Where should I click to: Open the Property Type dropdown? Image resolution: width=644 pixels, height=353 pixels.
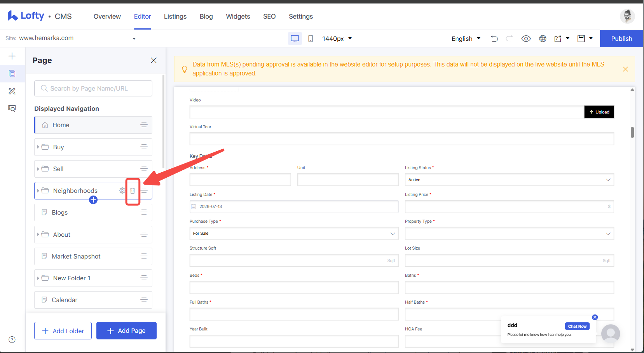(x=509, y=233)
